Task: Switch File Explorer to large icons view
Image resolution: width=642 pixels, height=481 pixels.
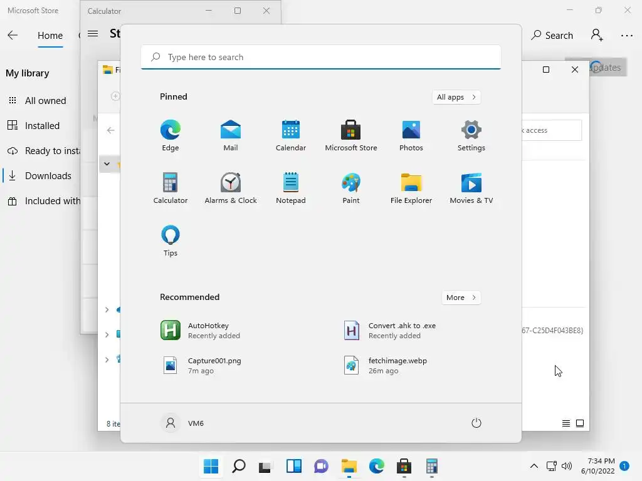Action: pyautogui.click(x=580, y=423)
